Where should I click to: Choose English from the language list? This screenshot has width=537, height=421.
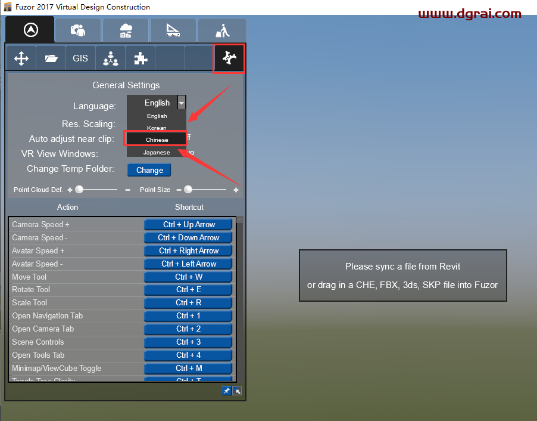pyautogui.click(x=157, y=116)
